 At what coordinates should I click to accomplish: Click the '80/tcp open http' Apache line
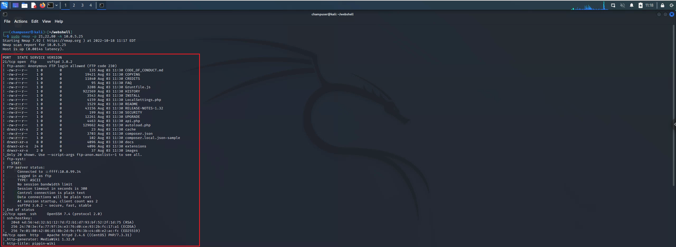pos(67,235)
